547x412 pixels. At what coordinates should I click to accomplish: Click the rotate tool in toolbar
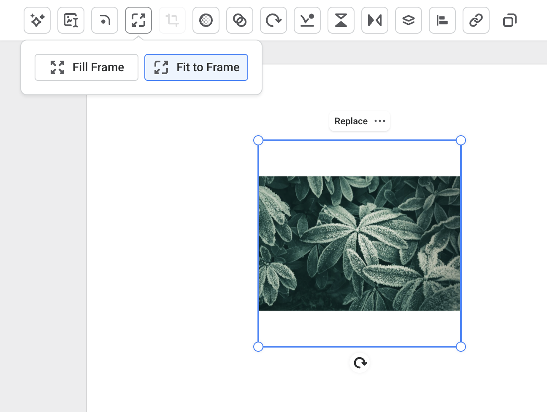pos(273,20)
